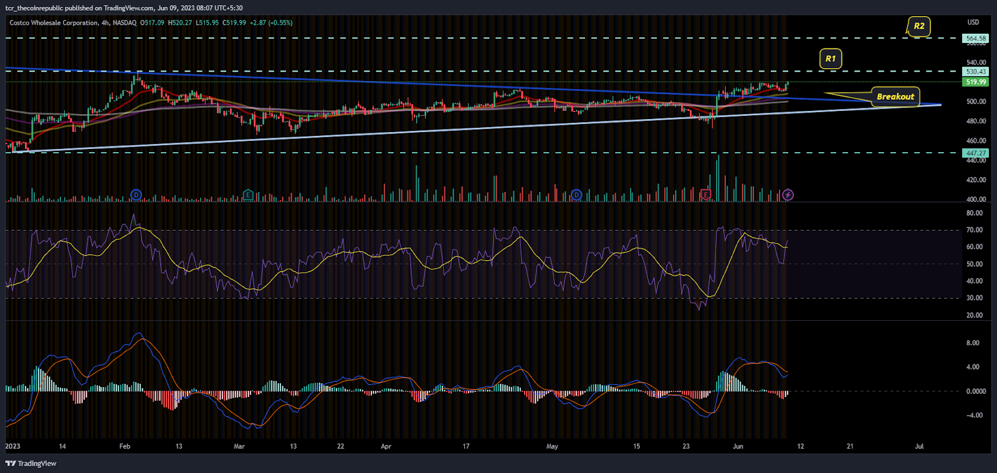Click the close value C519.99 in legend
Viewport: 997px width, 473px height.
(234, 23)
